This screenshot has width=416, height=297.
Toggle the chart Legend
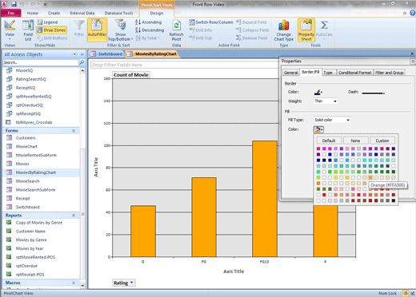pyautogui.click(x=47, y=22)
